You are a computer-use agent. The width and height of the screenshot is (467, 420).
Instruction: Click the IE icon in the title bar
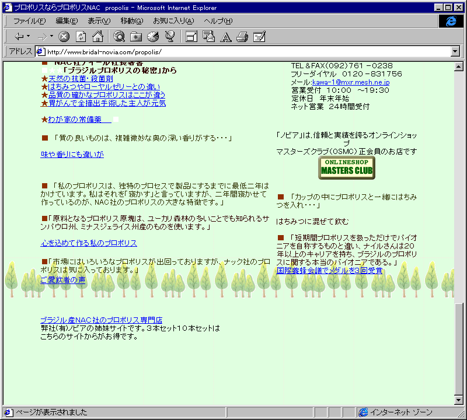coord(8,7)
